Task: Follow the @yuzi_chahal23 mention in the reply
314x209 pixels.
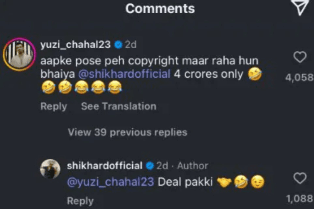Action: (x=110, y=182)
